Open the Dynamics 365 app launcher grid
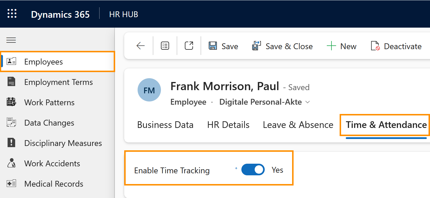Viewport: 430px width, 198px height. click(12, 14)
